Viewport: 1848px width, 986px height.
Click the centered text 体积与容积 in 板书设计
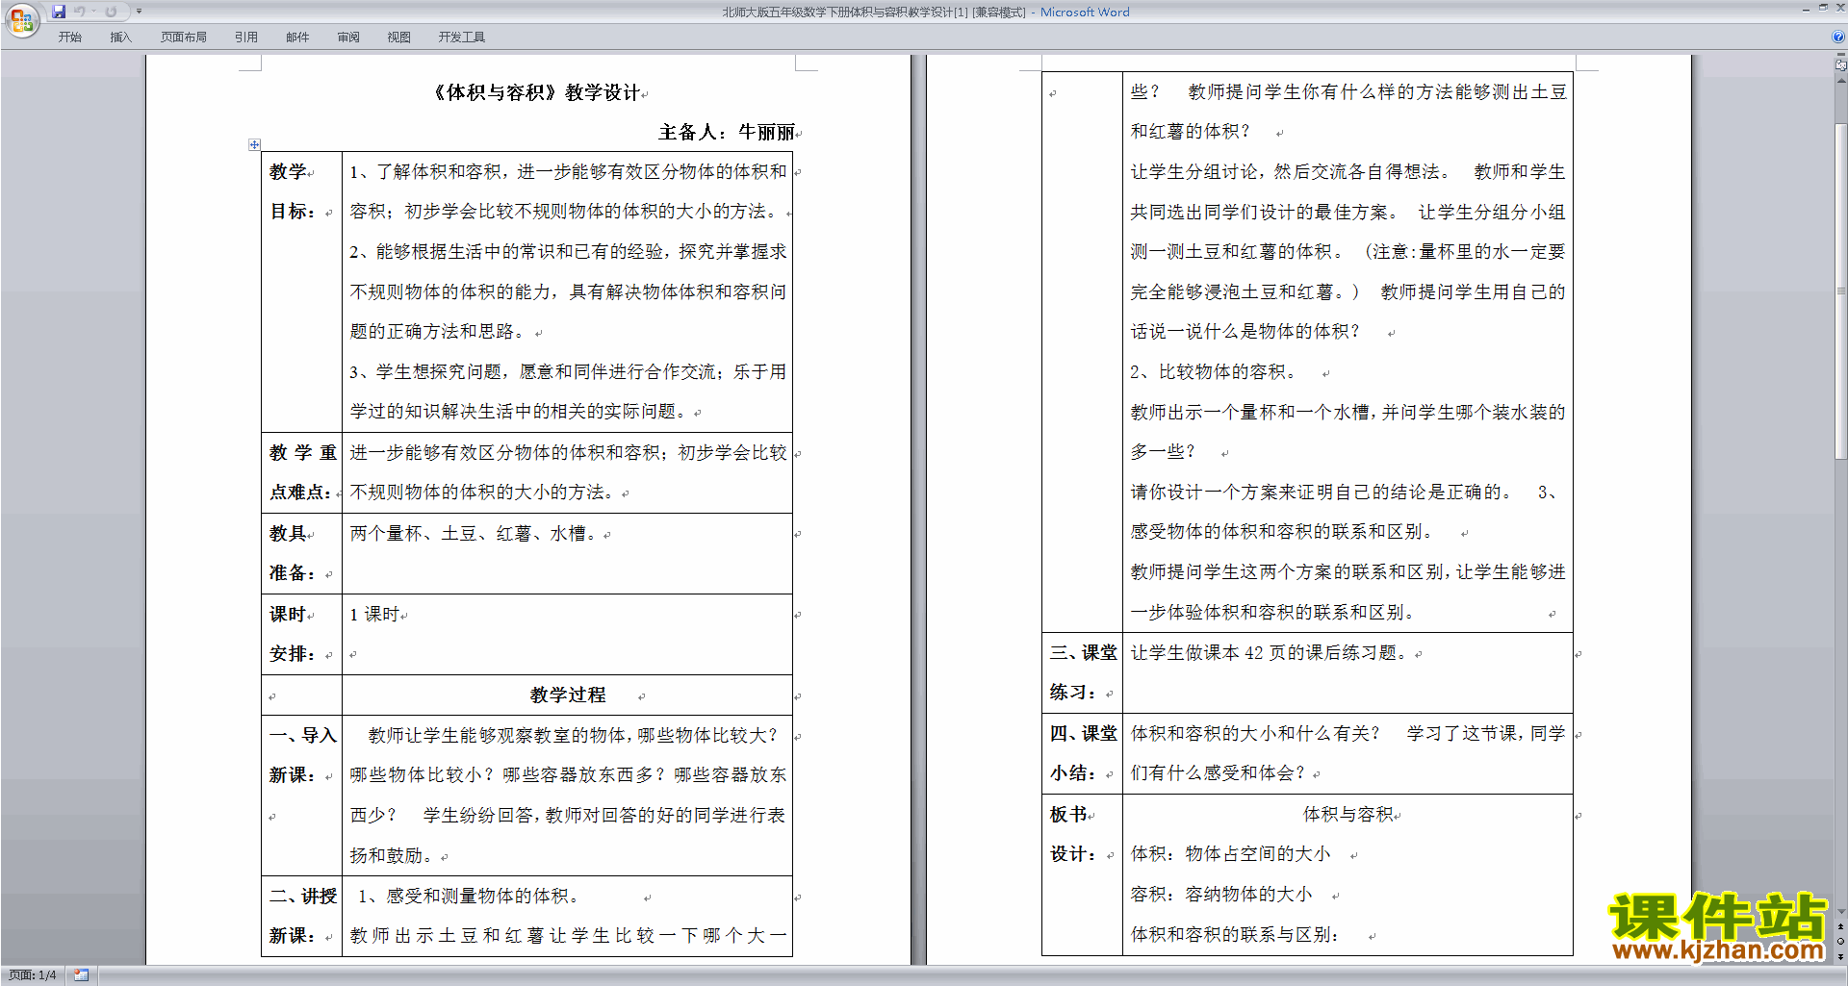[1348, 814]
